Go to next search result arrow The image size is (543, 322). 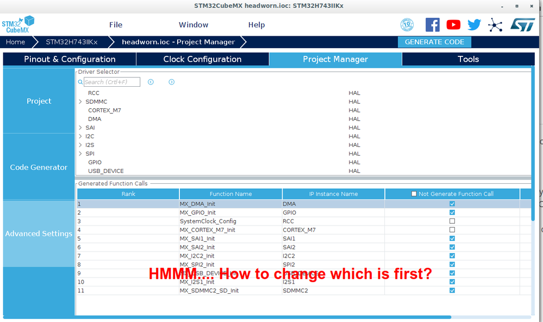point(171,82)
